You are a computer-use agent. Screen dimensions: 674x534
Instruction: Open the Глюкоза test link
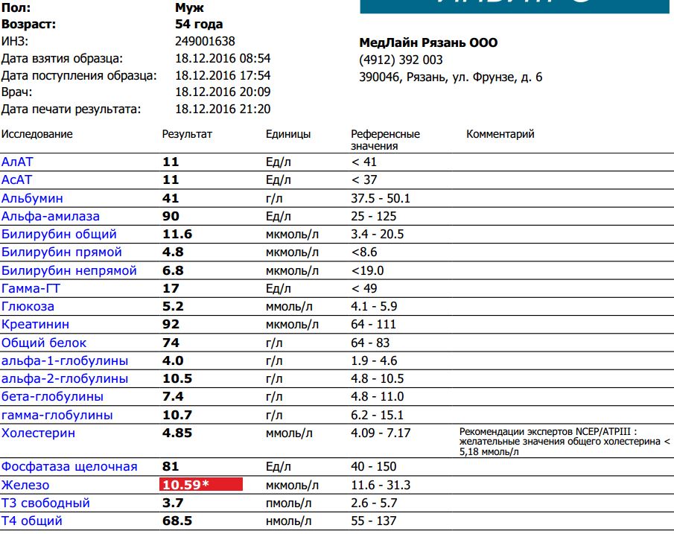click(28, 306)
